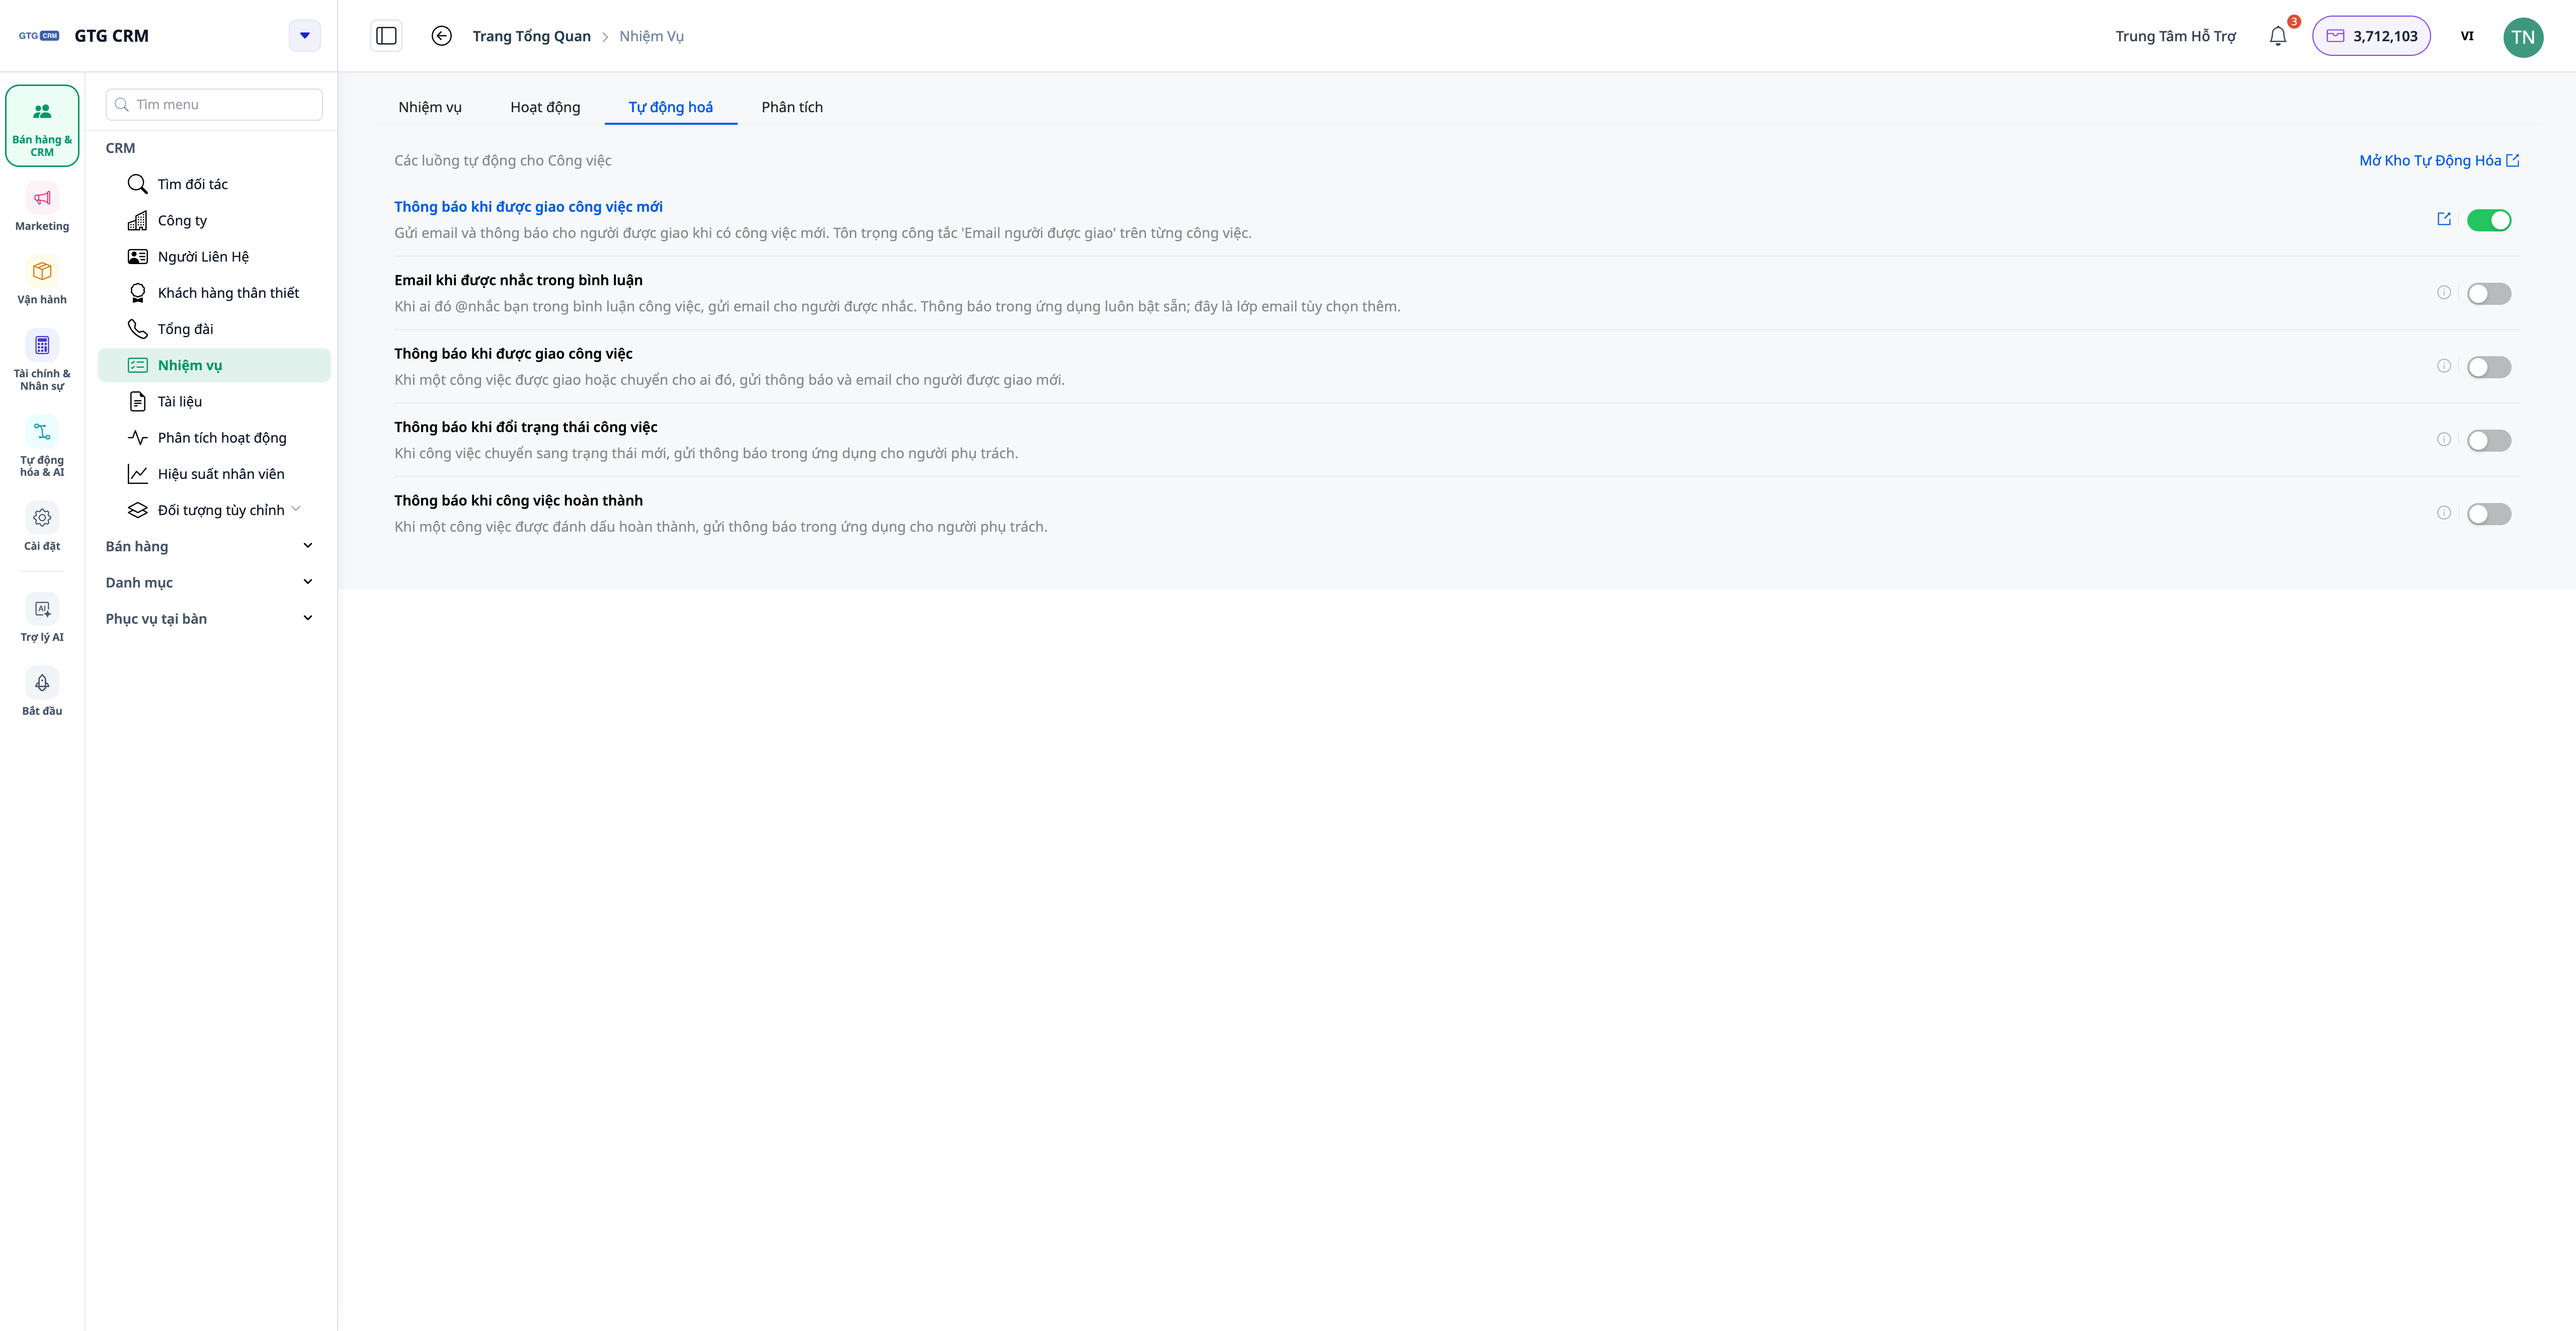The width and height of the screenshot is (2576, 1331).
Task: Expand the Danh mục menu section
Action: coord(210,582)
